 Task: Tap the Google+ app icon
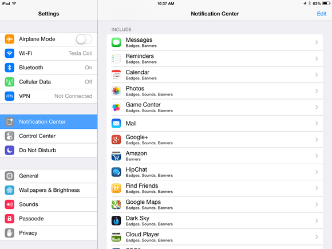tap(116, 140)
